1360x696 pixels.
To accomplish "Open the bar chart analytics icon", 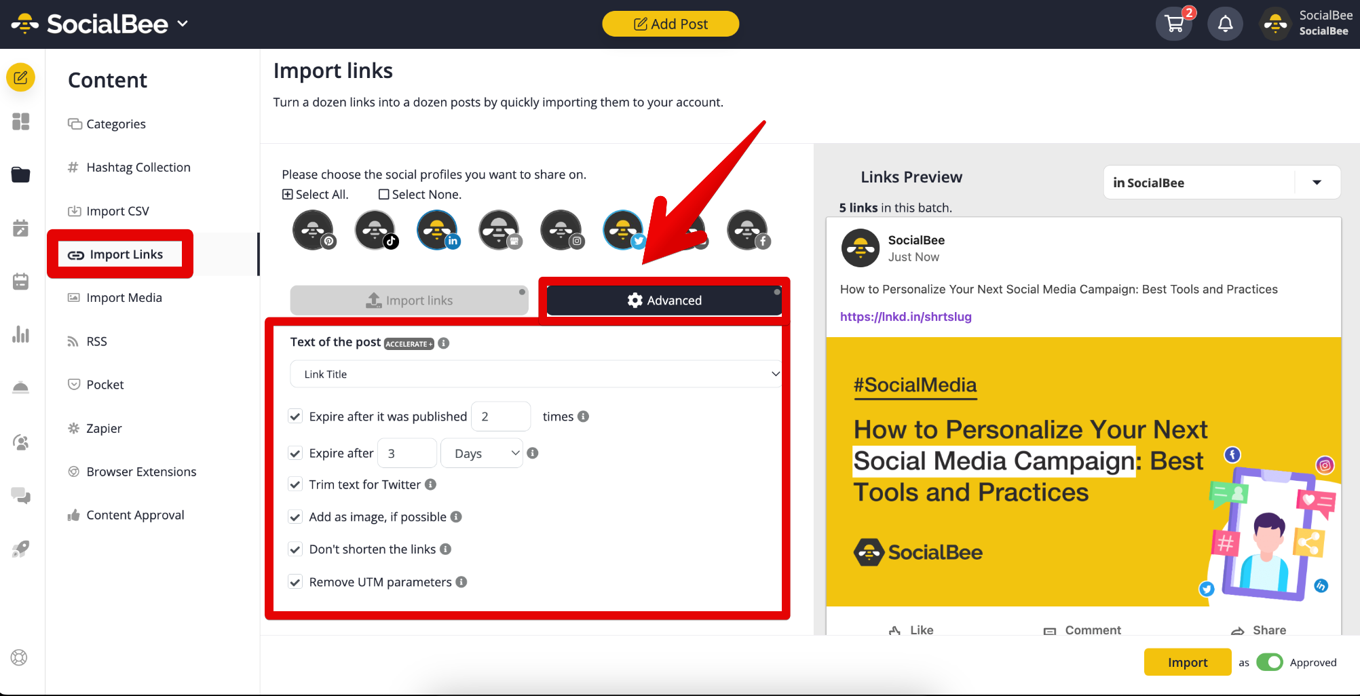I will coord(21,334).
